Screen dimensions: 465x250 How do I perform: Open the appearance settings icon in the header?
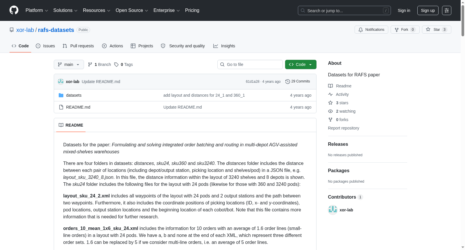(446, 10)
